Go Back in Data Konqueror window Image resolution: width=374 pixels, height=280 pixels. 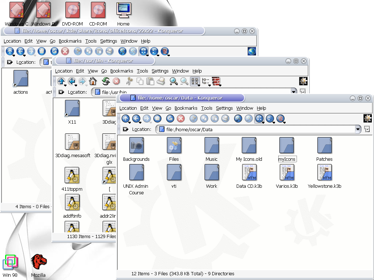coord(136,118)
